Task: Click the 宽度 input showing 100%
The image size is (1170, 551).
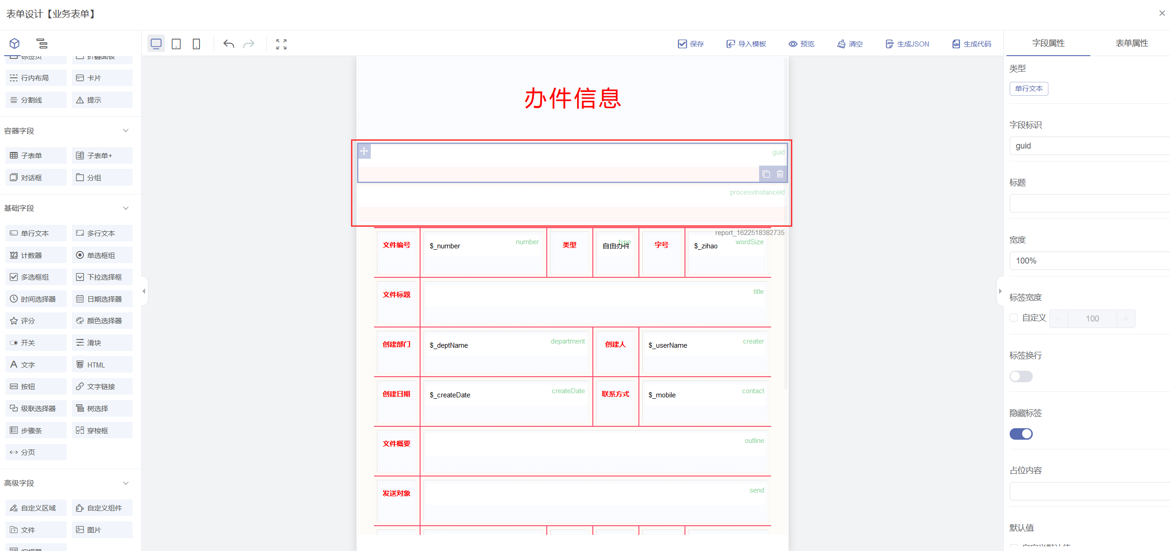Action: click(1089, 261)
